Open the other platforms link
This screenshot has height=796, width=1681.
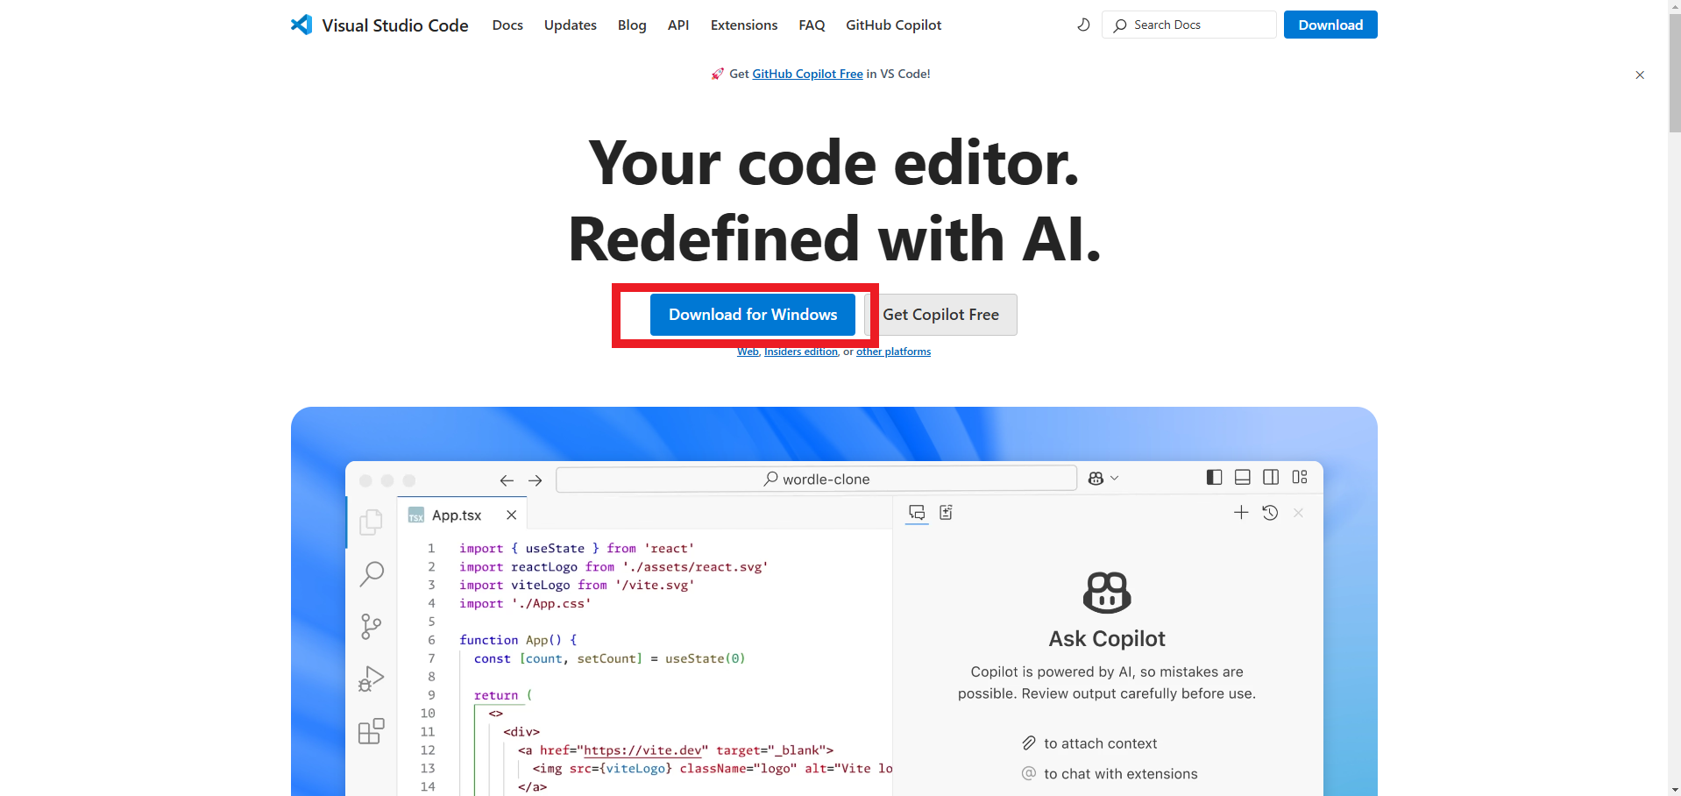coord(893,352)
